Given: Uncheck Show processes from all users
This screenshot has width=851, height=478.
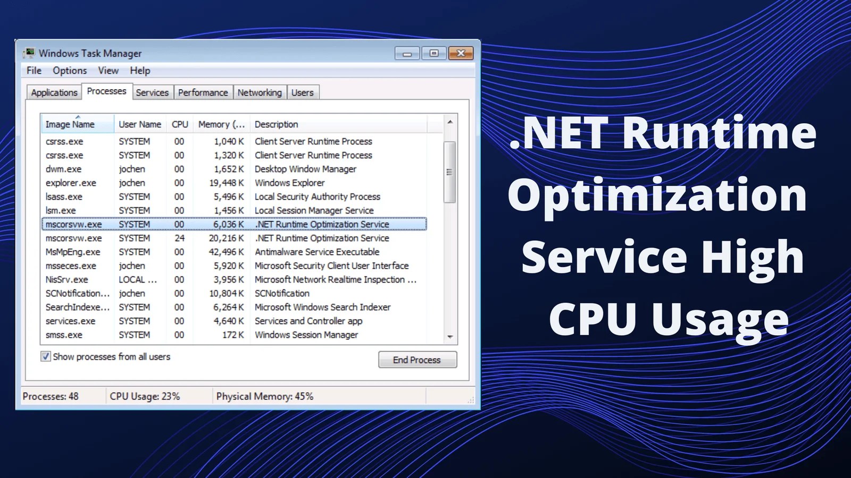Looking at the screenshot, I should 45,356.
